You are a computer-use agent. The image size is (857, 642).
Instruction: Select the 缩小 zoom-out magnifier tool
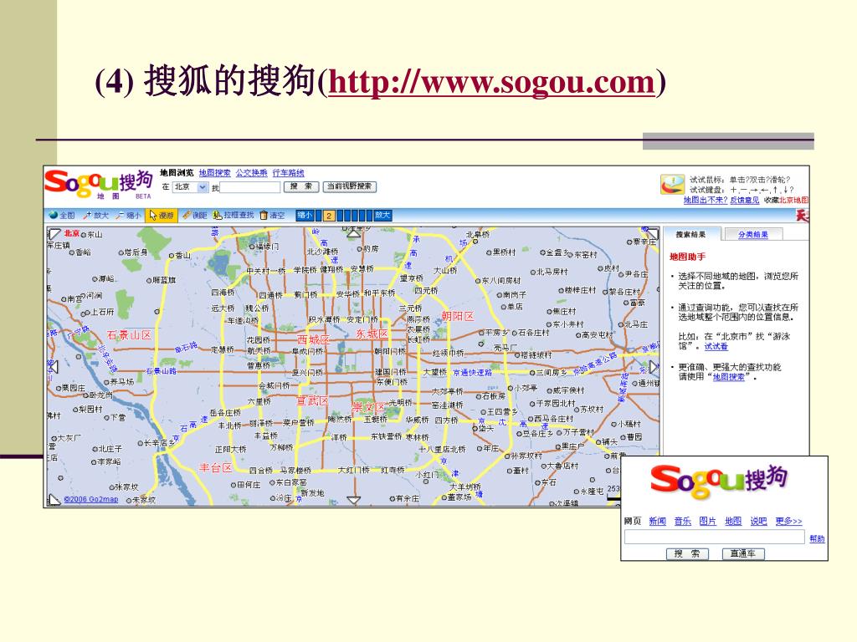[x=129, y=216]
